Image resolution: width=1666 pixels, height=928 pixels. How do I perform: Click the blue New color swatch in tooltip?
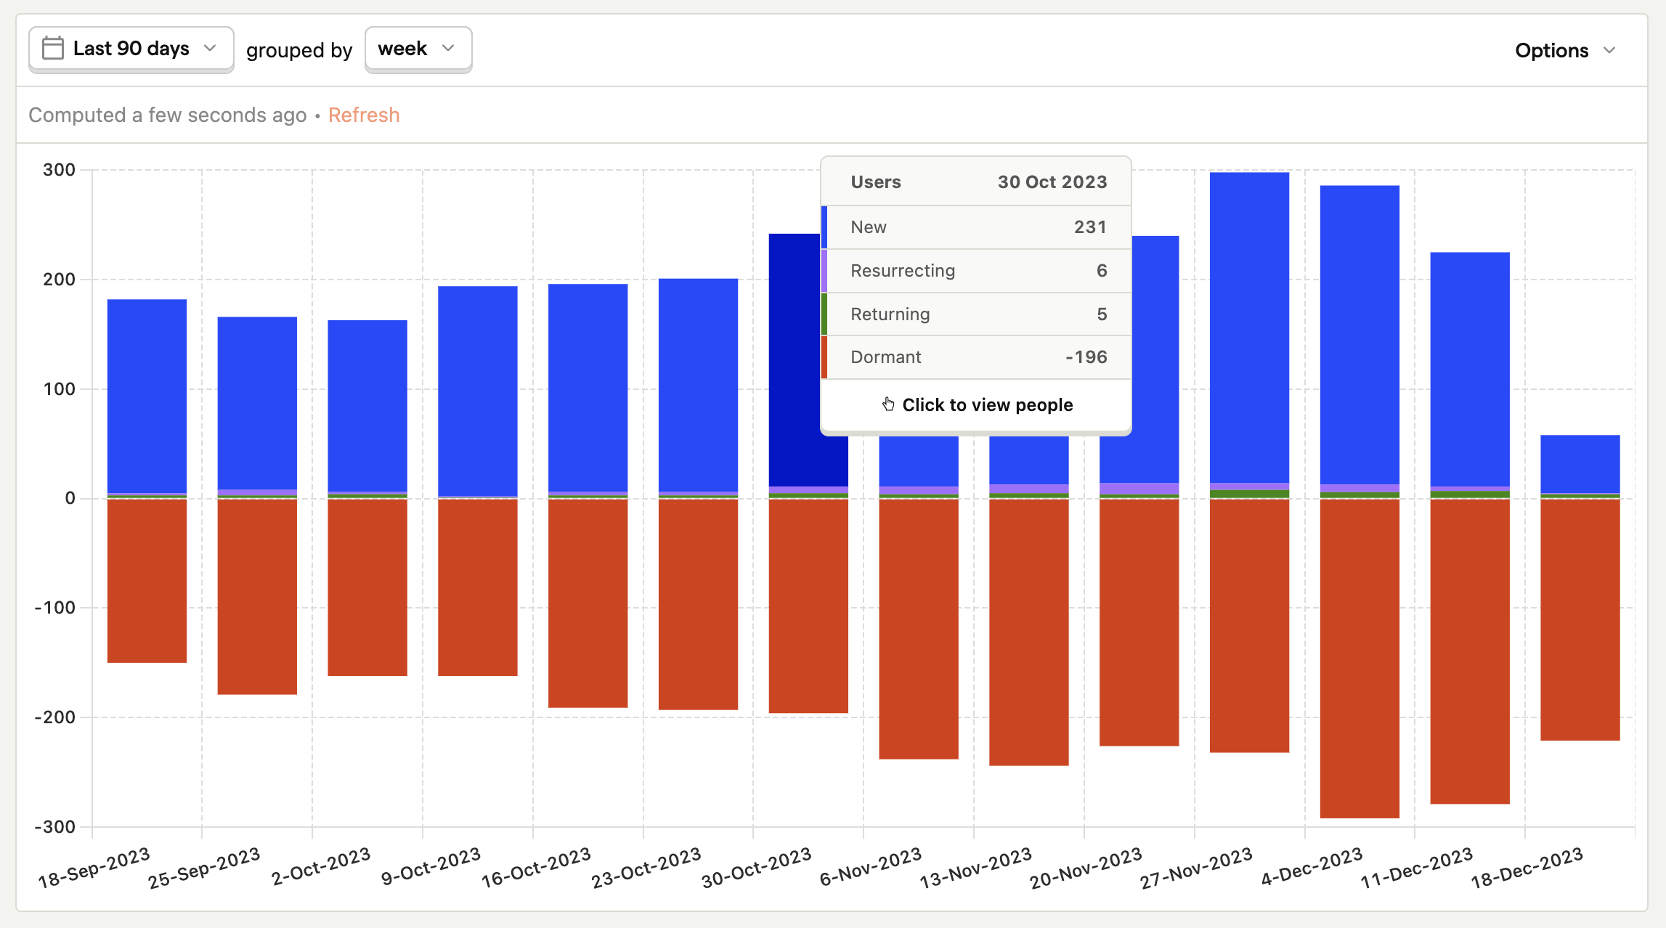click(x=824, y=227)
